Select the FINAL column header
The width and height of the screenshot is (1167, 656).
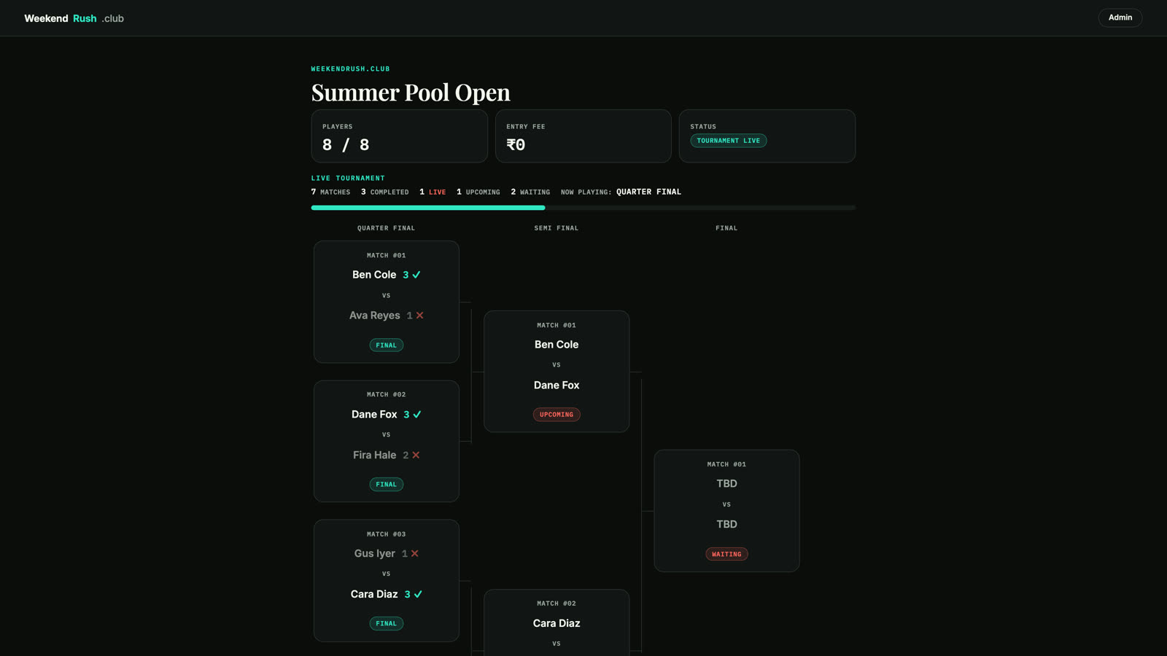pos(726,228)
